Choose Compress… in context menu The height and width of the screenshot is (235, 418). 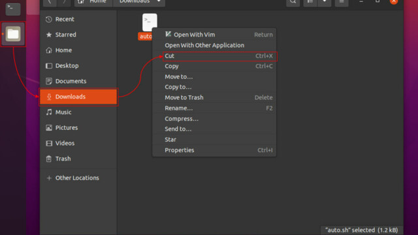[x=214, y=119]
